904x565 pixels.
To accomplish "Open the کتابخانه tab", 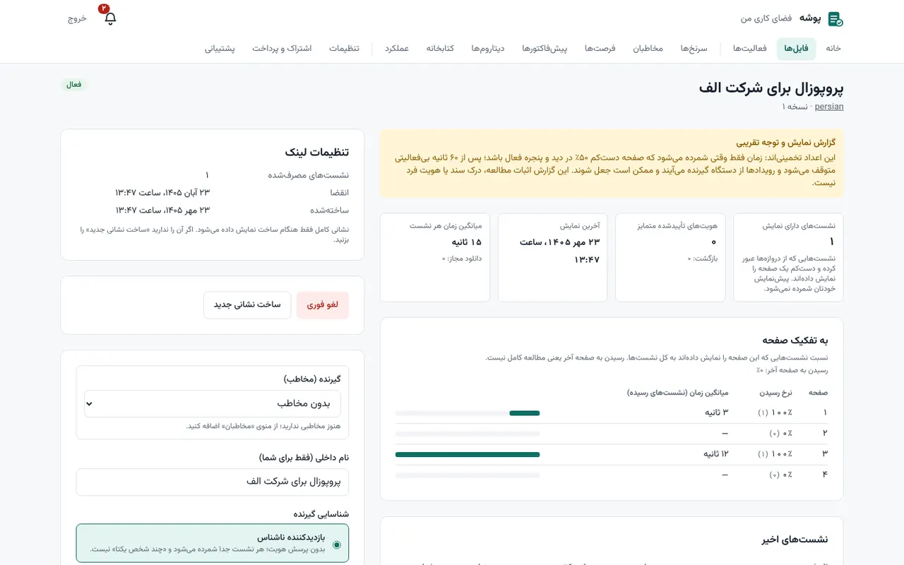I will click(440, 49).
